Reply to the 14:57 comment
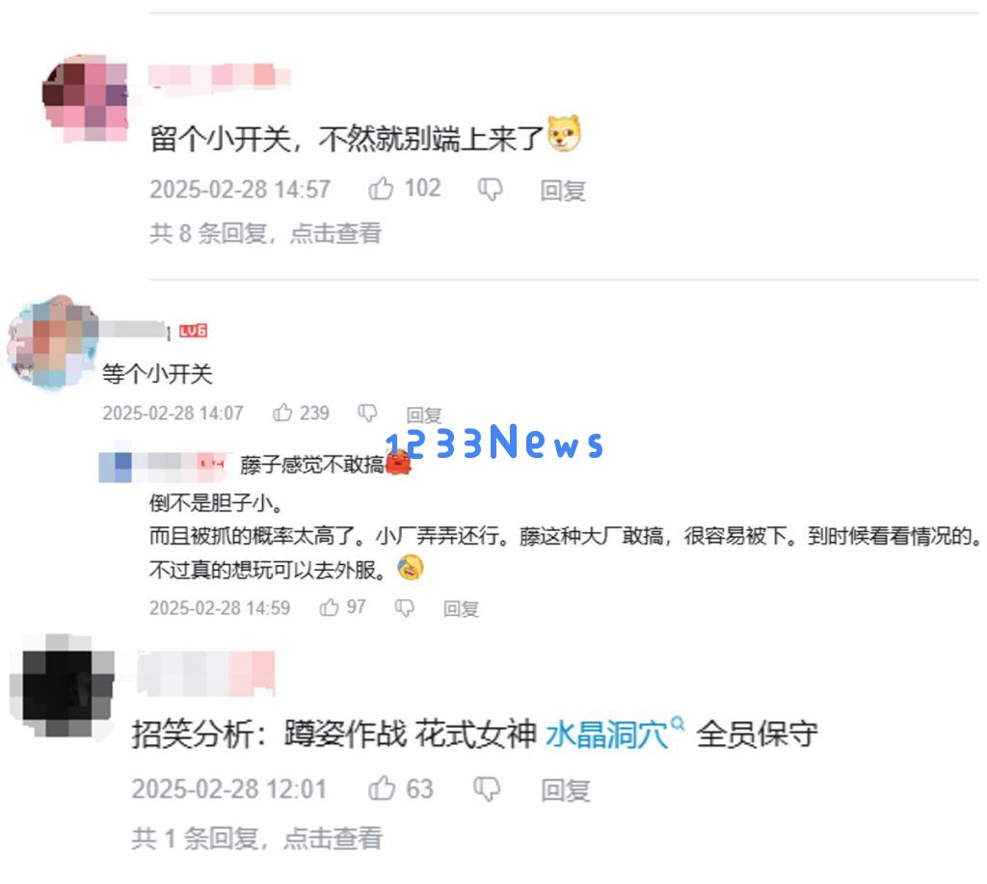This screenshot has width=987, height=884. point(563,190)
